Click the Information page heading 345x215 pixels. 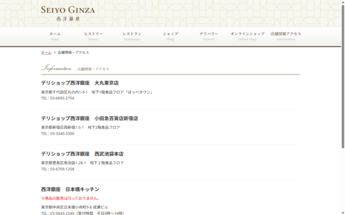(56, 68)
